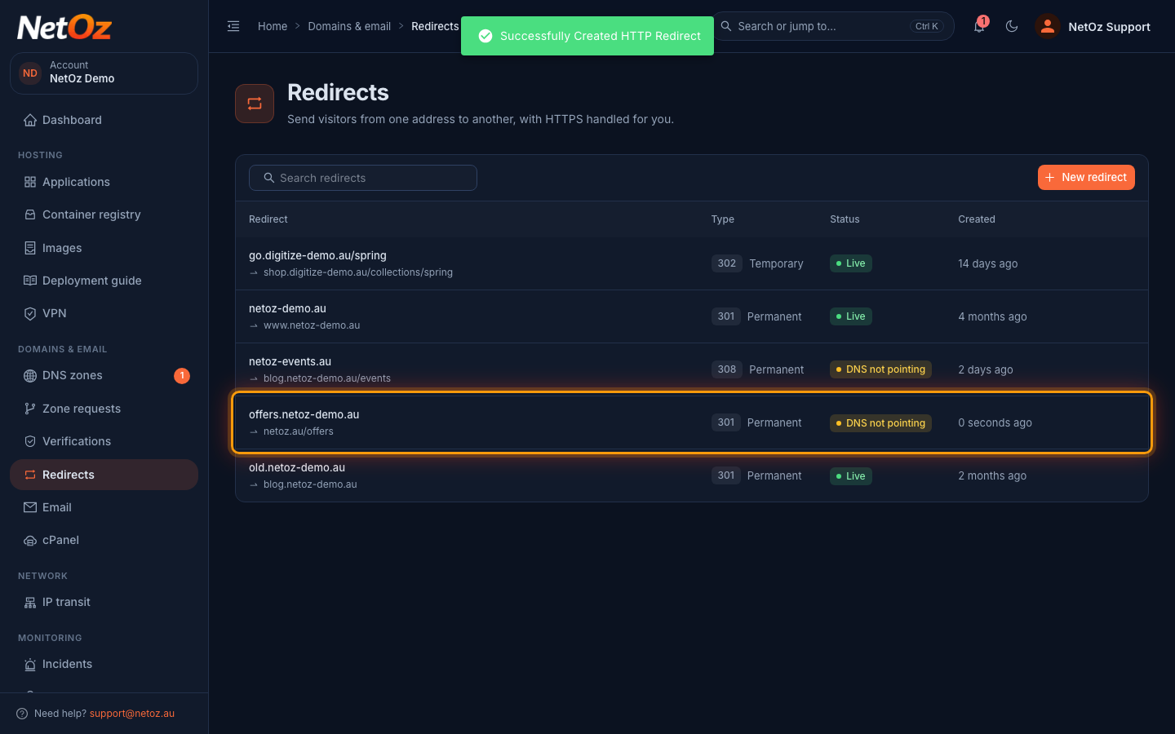Collapse sidebar with the panel toggle icon
Image resolution: width=1175 pixels, height=734 pixels.
pyautogui.click(x=233, y=26)
